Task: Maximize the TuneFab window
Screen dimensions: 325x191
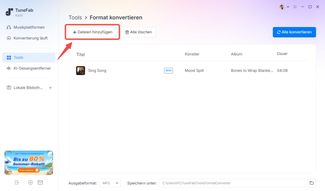Action: coord(310,7)
